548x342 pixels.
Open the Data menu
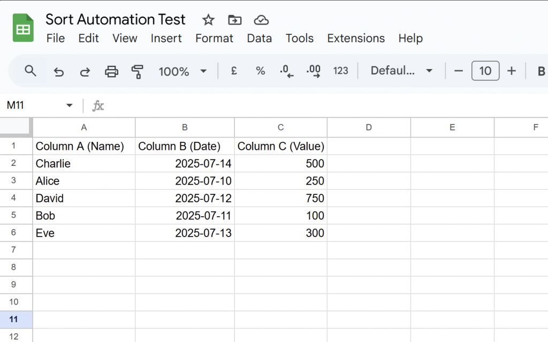pos(259,39)
